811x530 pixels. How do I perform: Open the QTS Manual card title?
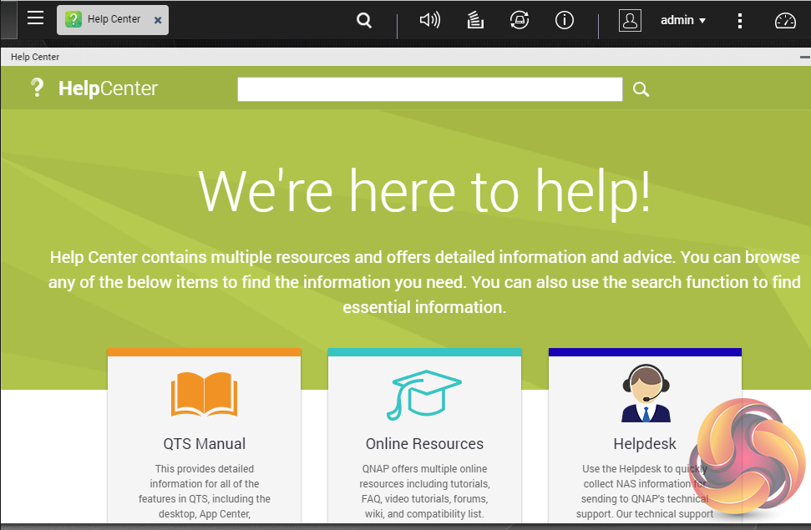(205, 444)
